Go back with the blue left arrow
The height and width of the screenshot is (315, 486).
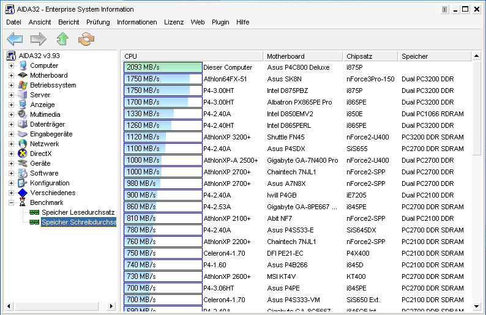pyautogui.click(x=15, y=39)
